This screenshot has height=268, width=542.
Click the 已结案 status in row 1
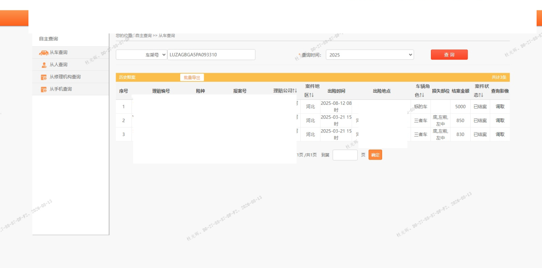(480, 107)
